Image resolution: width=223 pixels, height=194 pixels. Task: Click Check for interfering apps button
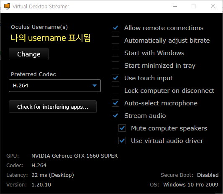(53, 107)
